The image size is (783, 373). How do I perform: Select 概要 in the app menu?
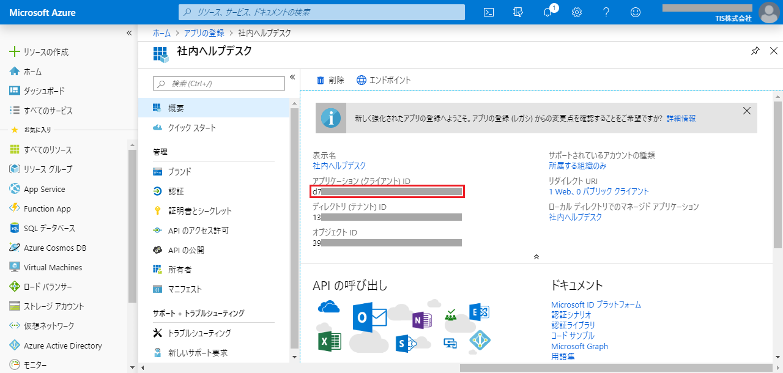tap(213, 108)
